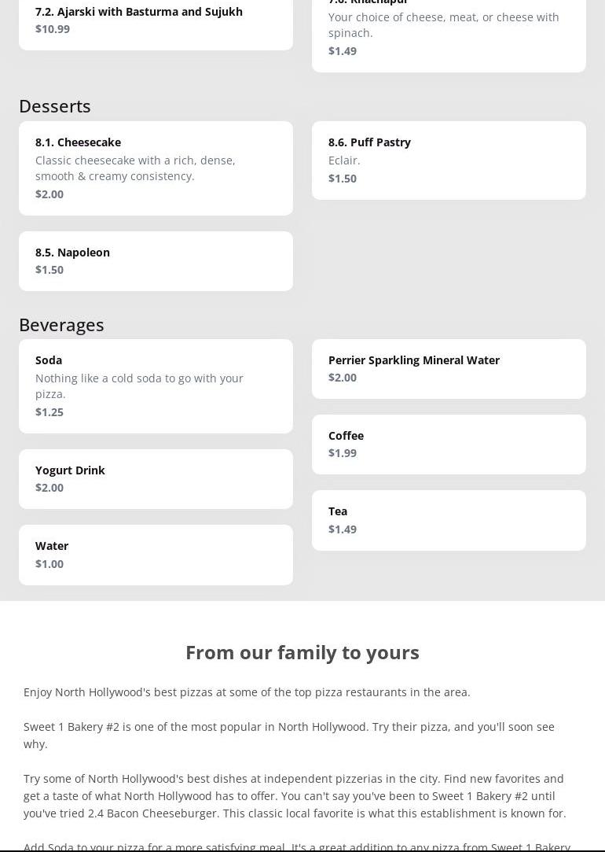Click the Cheesecake description text
The height and width of the screenshot is (852, 605).
click(x=135, y=168)
